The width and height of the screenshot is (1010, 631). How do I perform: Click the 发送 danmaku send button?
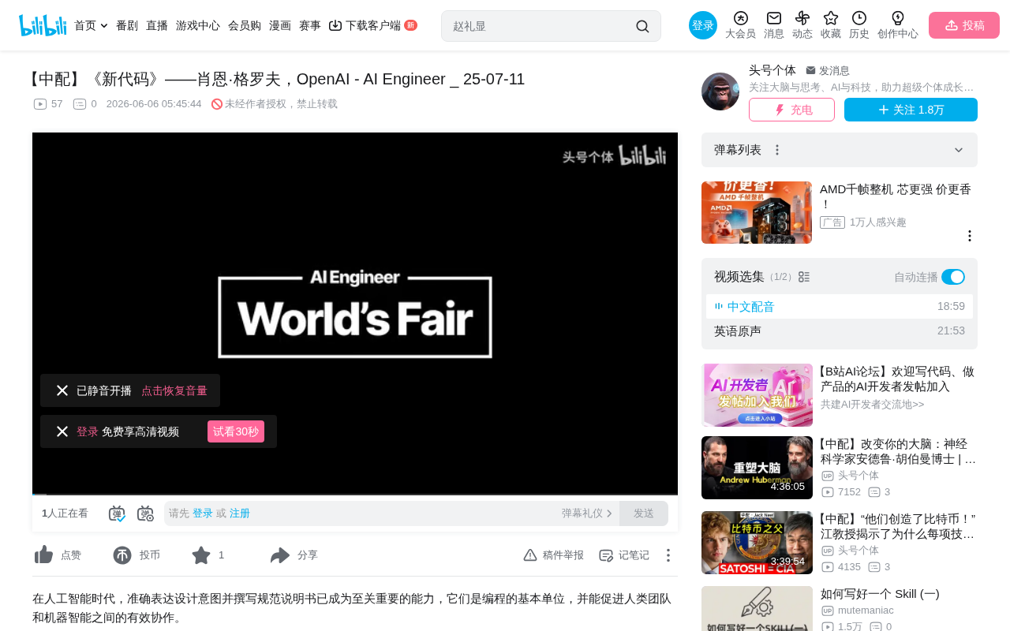644,513
